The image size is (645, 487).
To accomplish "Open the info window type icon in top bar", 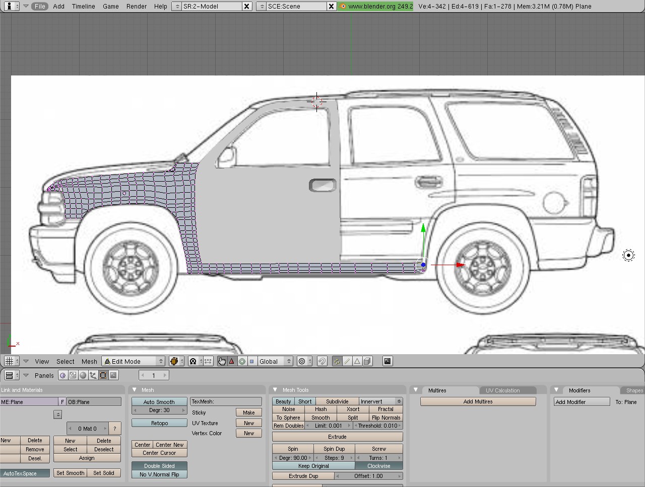I will click(12, 6).
